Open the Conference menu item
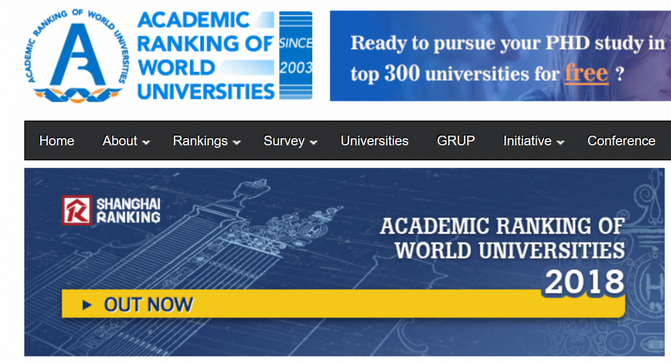The image size is (671, 363). (x=621, y=141)
